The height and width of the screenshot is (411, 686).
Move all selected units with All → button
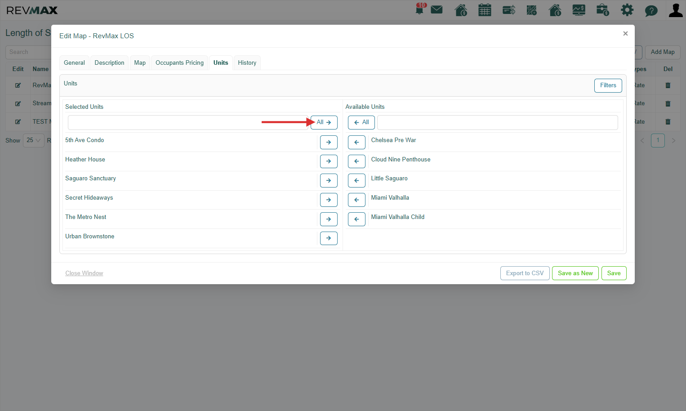coord(324,122)
